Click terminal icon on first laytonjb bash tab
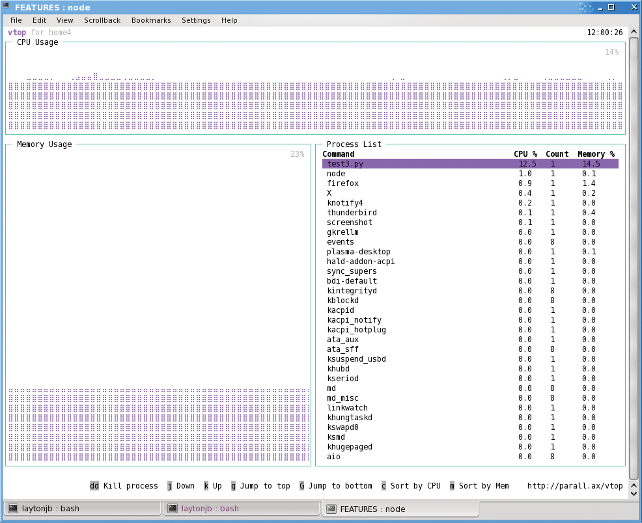 point(13,508)
